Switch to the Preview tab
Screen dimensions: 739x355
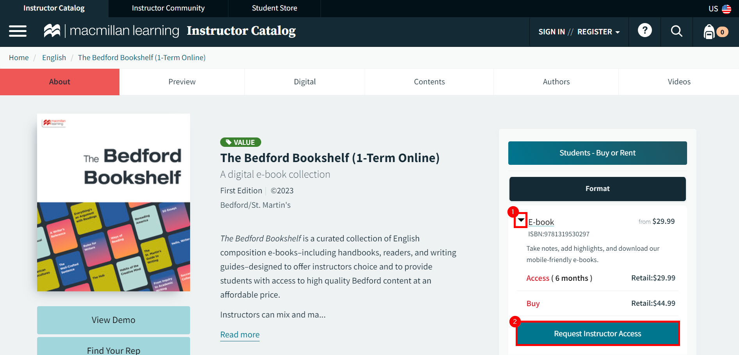click(182, 82)
